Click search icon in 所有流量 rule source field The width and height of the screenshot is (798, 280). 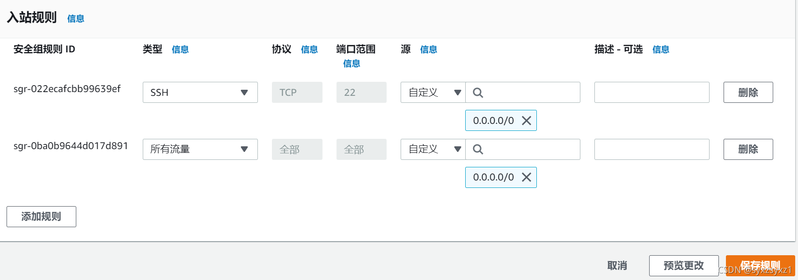click(478, 149)
